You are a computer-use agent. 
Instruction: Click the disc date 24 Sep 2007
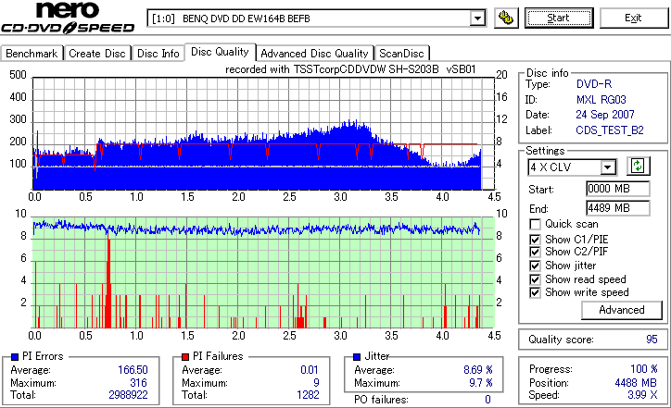tap(604, 115)
